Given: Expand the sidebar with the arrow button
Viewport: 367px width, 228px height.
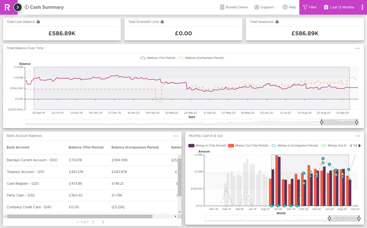Looking at the screenshot, I should (x=18, y=7).
